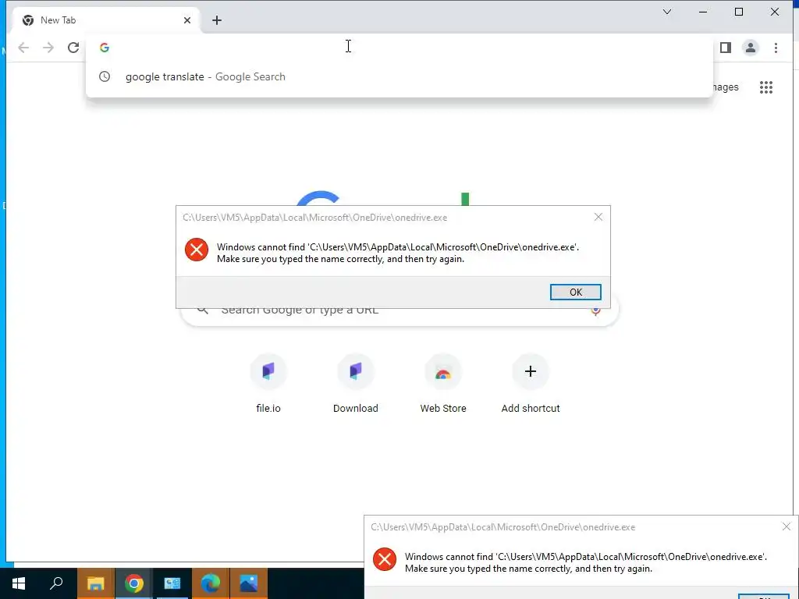Open the Chrome profile avatar
The image size is (799, 599).
coord(751,48)
